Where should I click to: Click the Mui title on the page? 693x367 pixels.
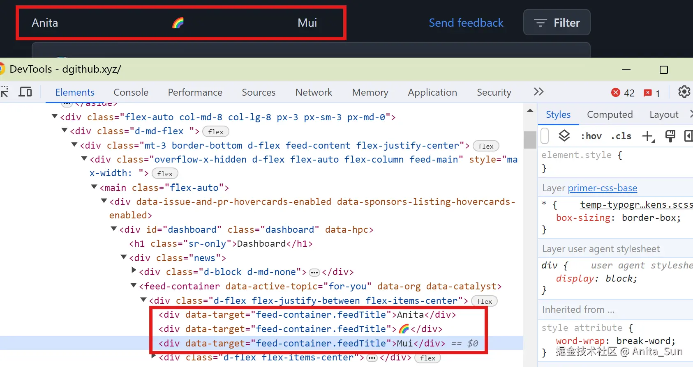[307, 23]
